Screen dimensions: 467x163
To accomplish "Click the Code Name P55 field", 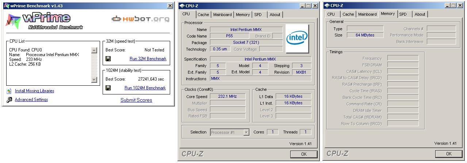I will pyautogui.click(x=229, y=36).
